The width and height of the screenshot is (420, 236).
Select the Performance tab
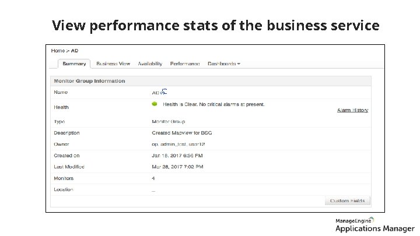[185, 64]
